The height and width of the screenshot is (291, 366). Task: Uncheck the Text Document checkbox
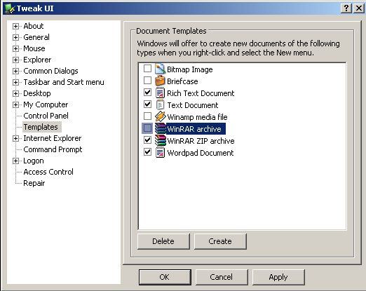147,104
